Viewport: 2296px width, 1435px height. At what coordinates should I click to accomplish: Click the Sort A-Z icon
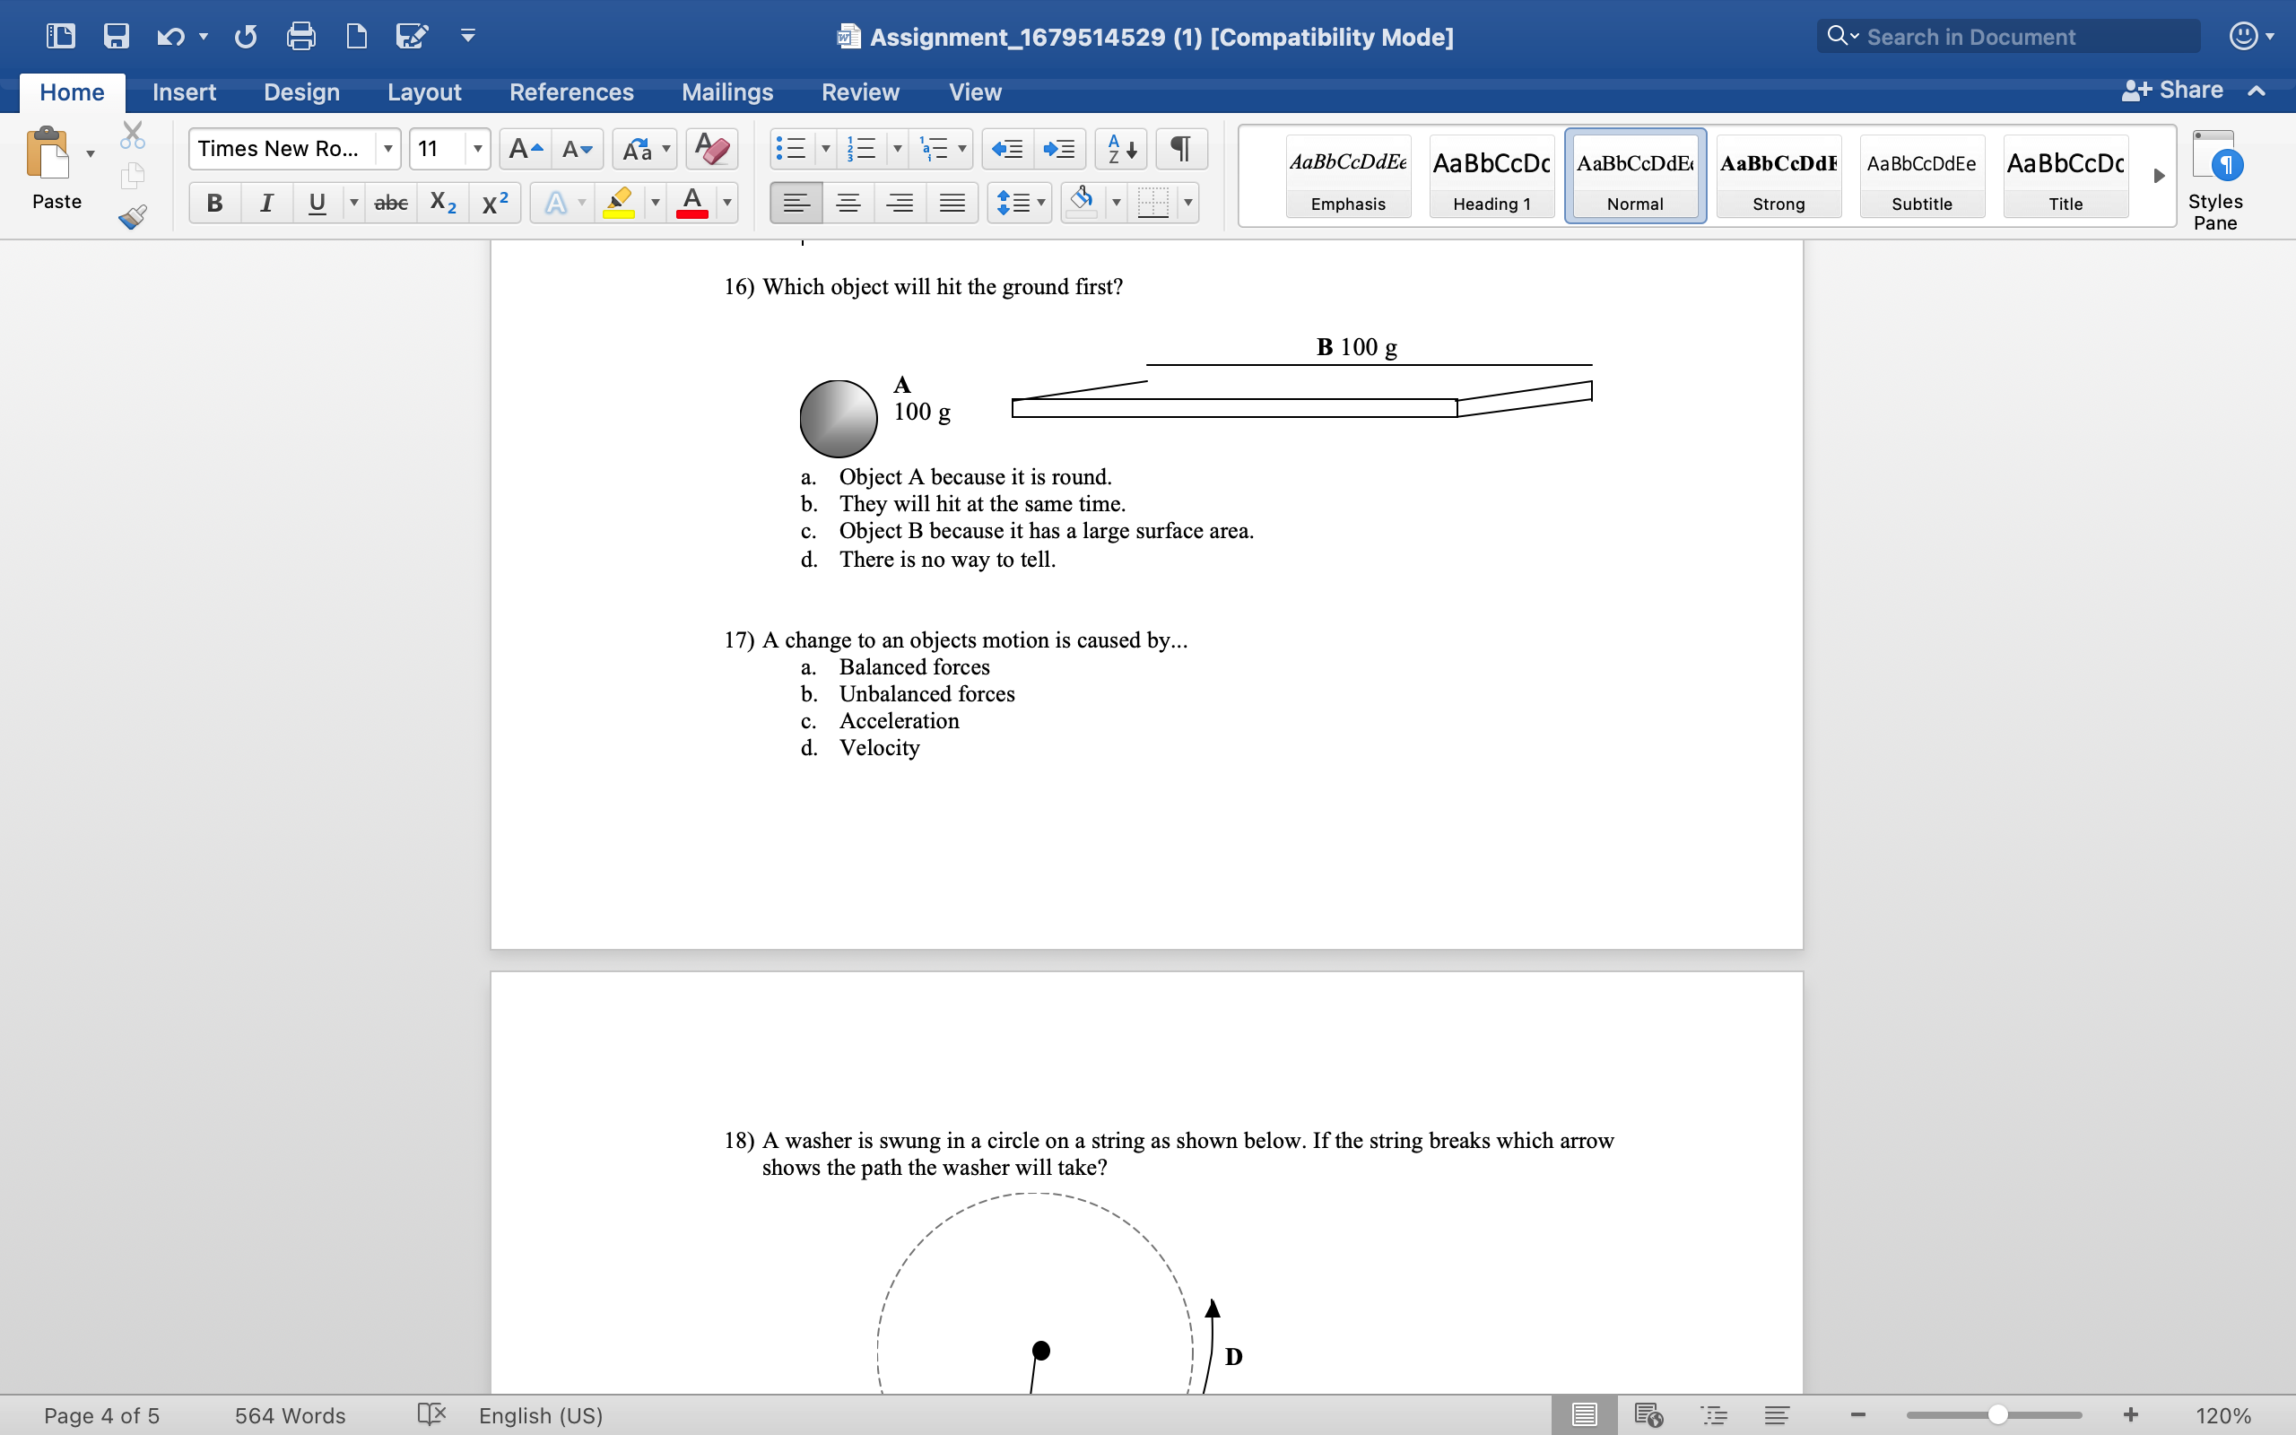[x=1121, y=149]
